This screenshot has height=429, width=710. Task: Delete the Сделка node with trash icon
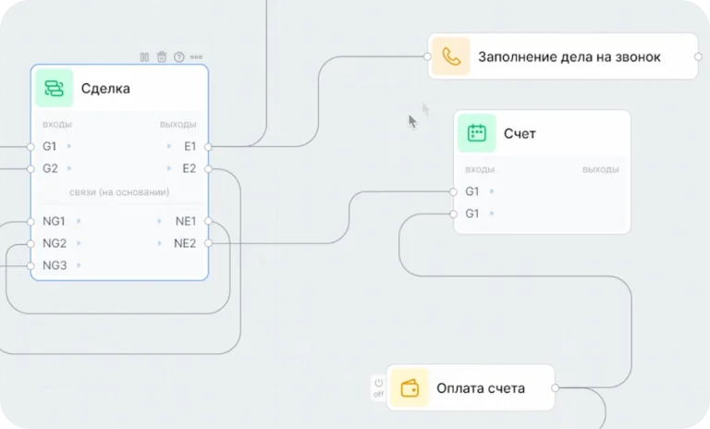[x=162, y=57]
